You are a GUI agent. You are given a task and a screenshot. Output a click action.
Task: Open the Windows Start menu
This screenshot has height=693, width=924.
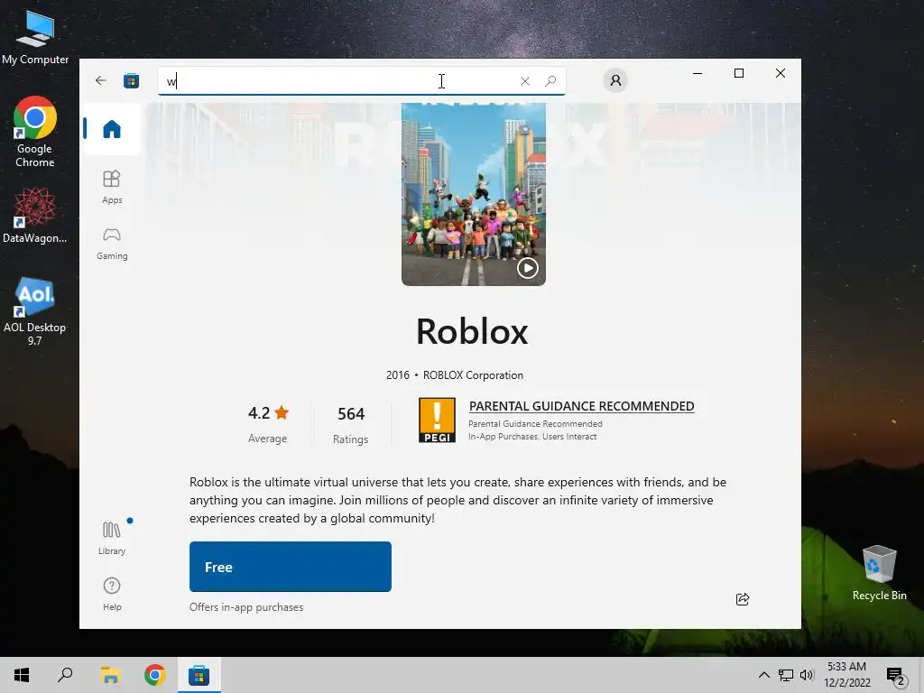[22, 675]
